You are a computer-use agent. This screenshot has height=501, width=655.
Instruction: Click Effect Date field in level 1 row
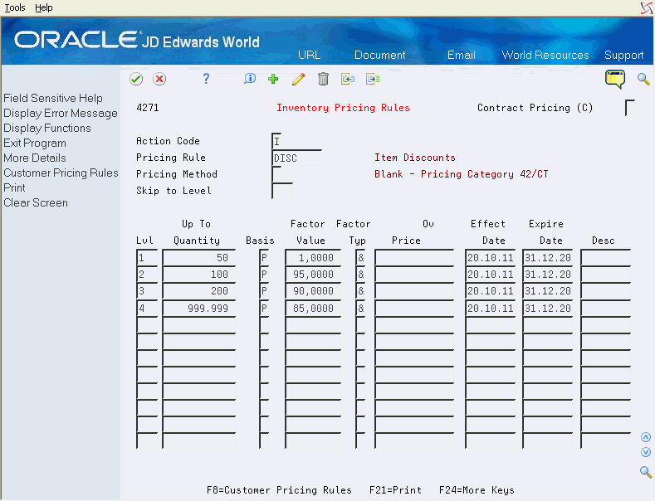pos(491,258)
